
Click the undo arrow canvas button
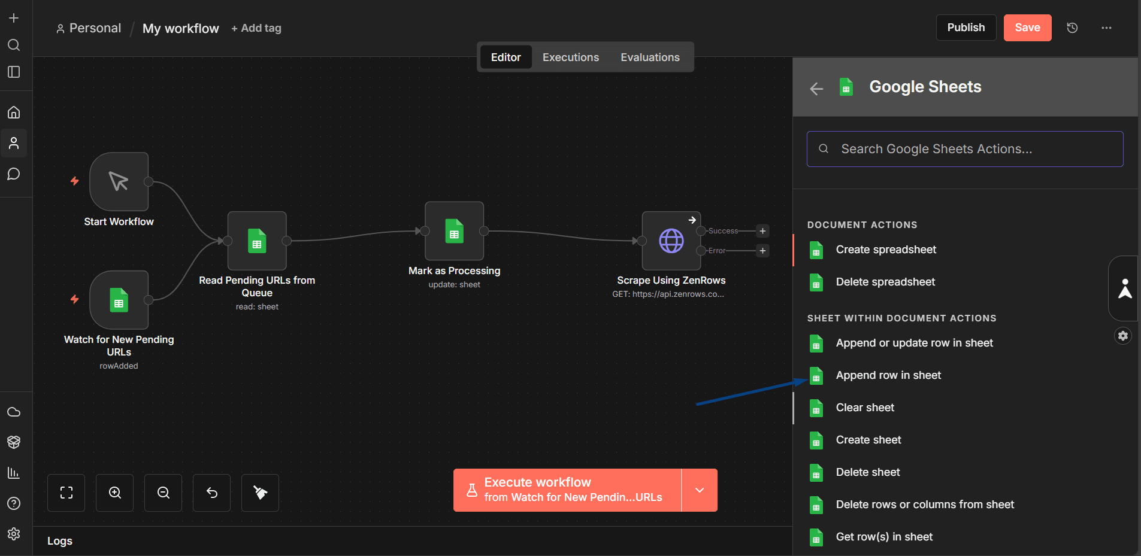(x=212, y=493)
